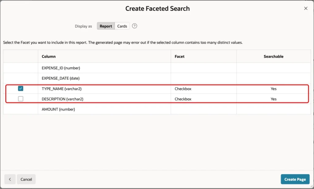The height and width of the screenshot is (189, 314).
Task: Click the Yes searchable value for TYPE_NAME
Action: (x=274, y=89)
